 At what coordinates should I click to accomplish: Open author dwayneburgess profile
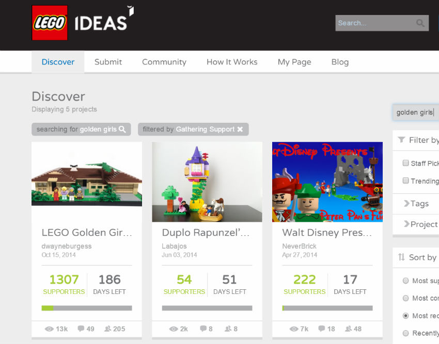(66, 246)
